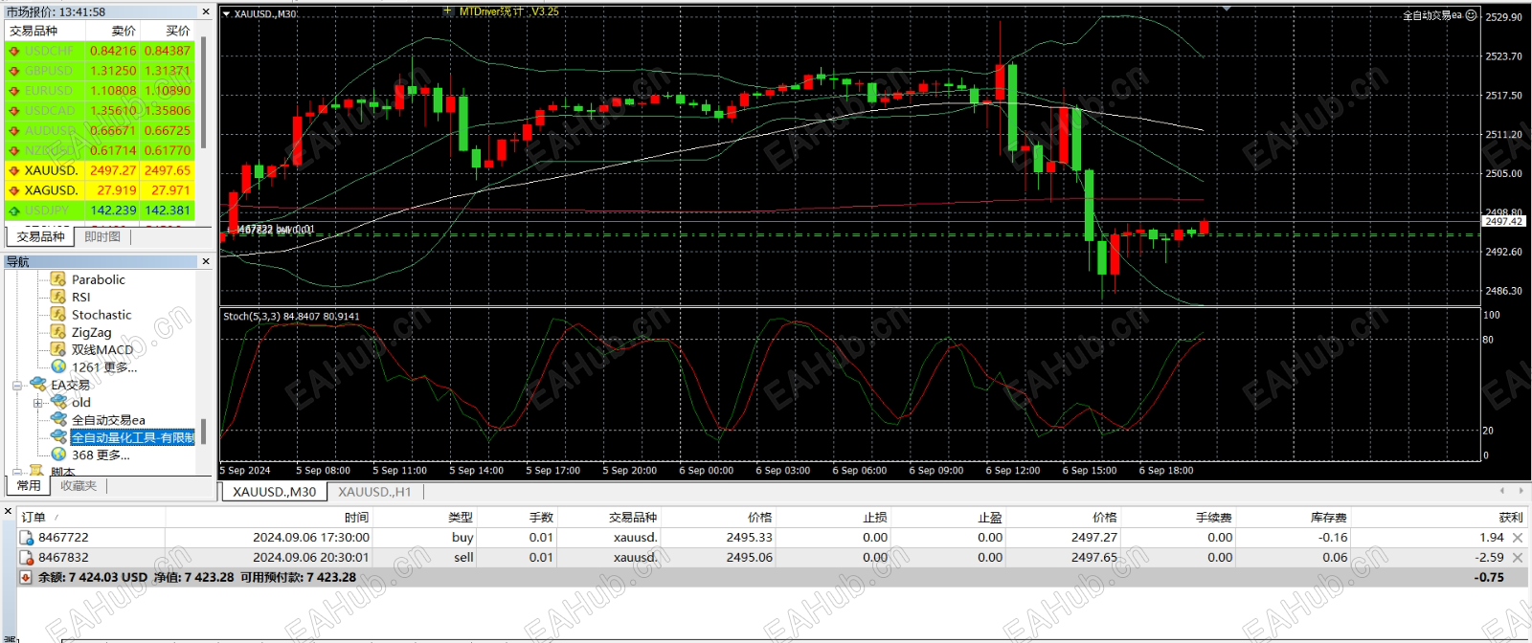The image size is (1532, 643).
Task: Click the ZigZag indicator icon
Action: [x=58, y=332]
